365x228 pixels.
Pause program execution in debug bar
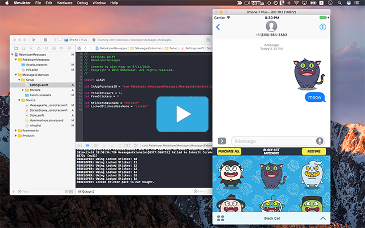point(95,145)
